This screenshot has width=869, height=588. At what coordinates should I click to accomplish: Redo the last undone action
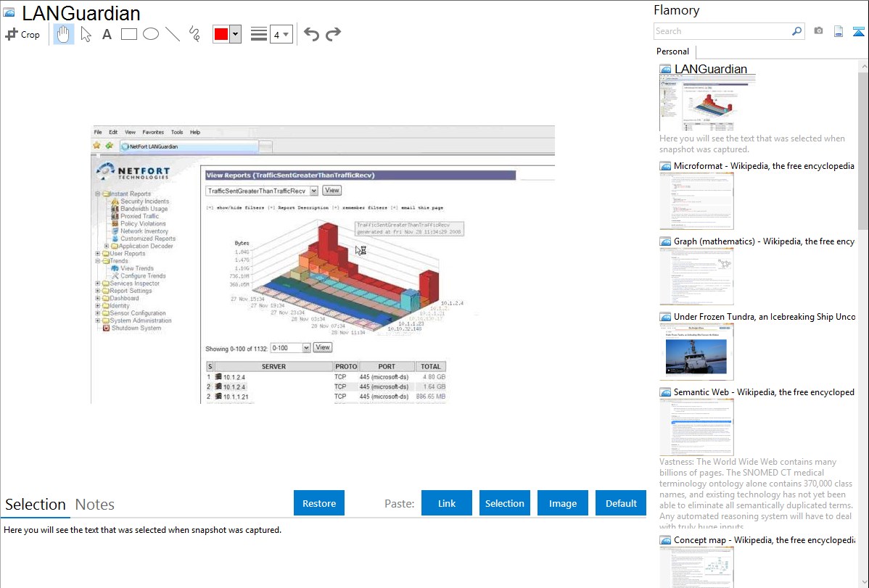click(x=333, y=34)
